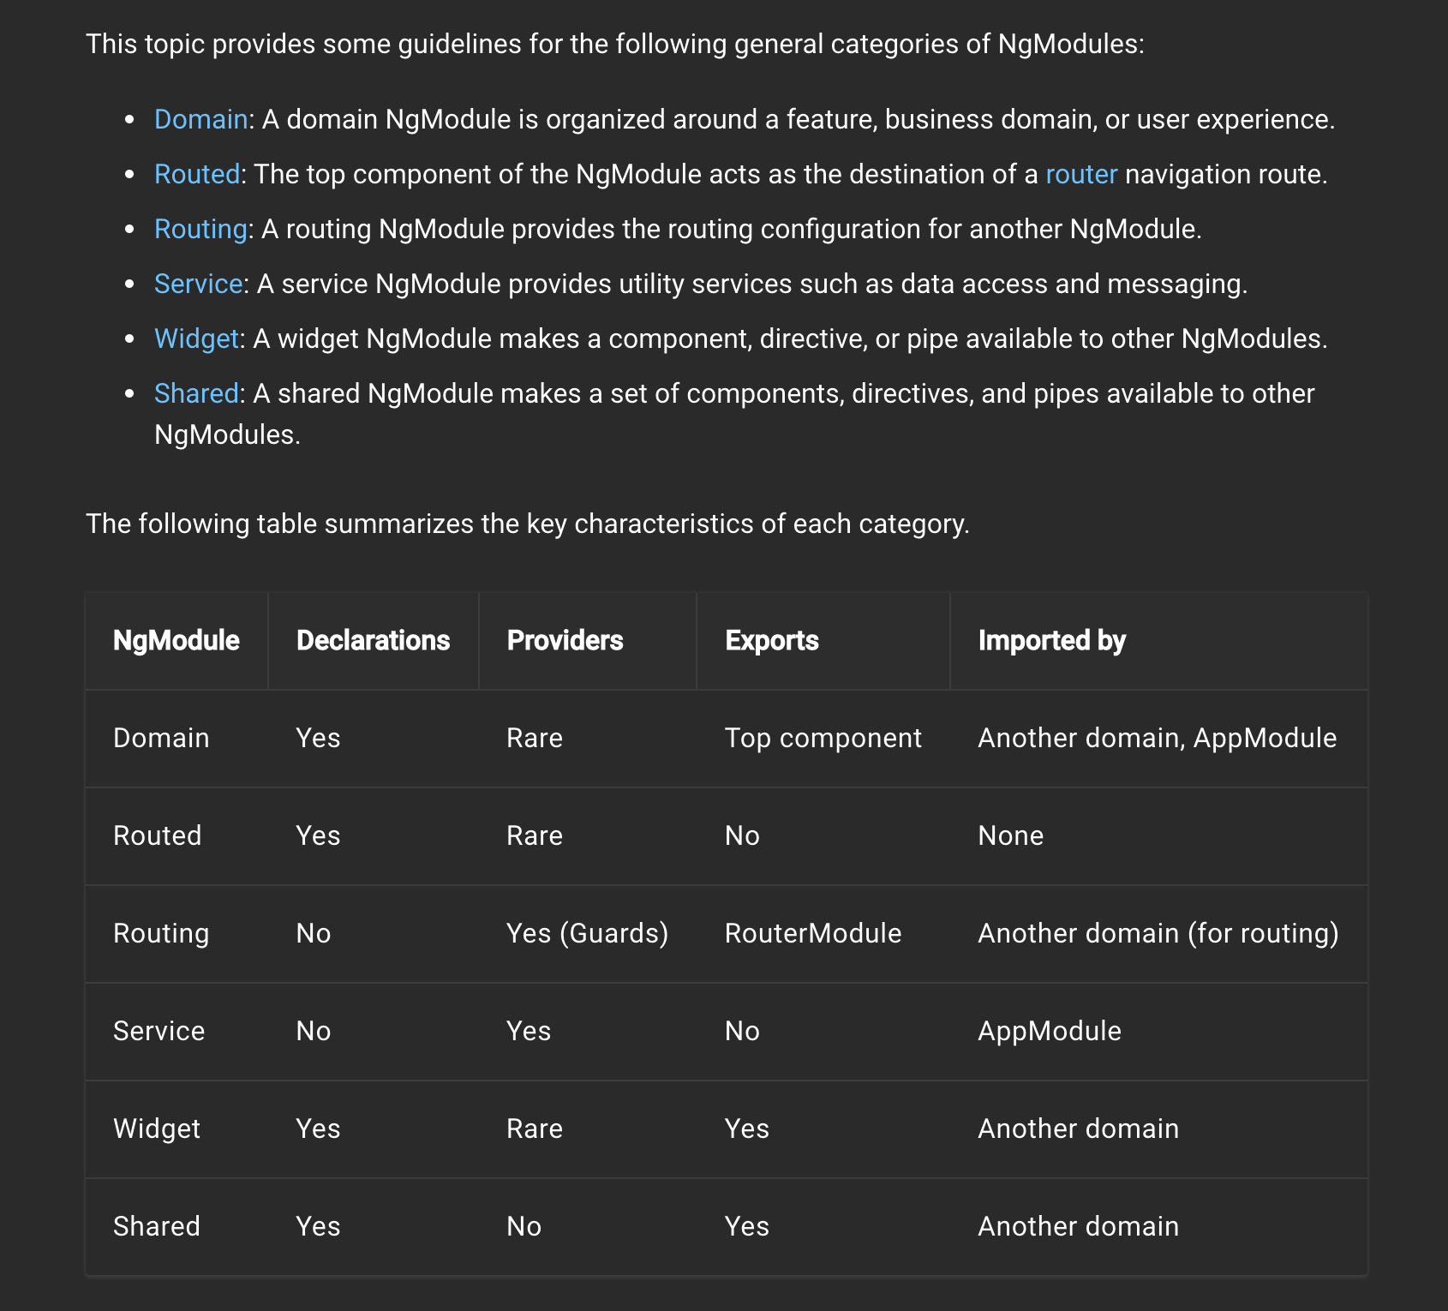Image resolution: width=1448 pixels, height=1311 pixels.
Task: Follow the Routed link in the bulleted list
Action: pyautogui.click(x=196, y=174)
